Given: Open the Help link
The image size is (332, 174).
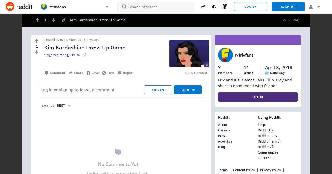Looking at the screenshot, I should tap(261, 125).
